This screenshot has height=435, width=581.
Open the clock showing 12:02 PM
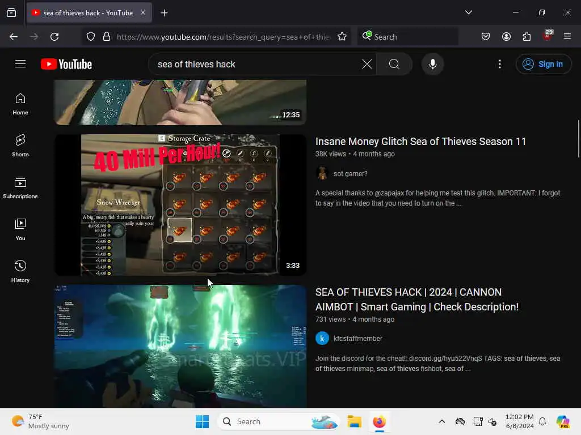pyautogui.click(x=520, y=421)
